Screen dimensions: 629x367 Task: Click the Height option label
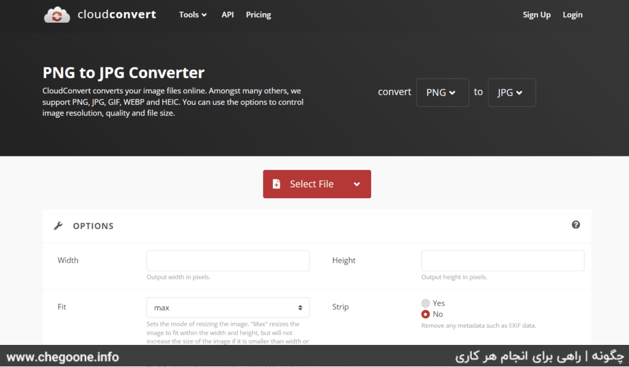click(x=344, y=260)
